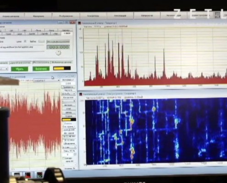The height and width of the screenshot is (183, 227).
Task: Open the Отображение menu in the ZETLab panel
Action: tap(66, 16)
